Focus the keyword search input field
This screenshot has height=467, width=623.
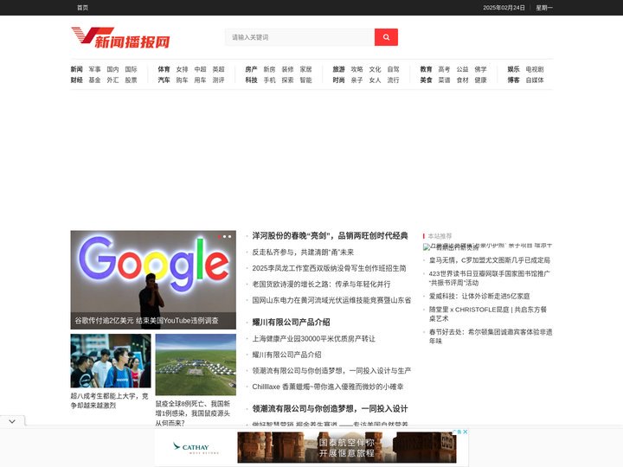[x=300, y=37]
